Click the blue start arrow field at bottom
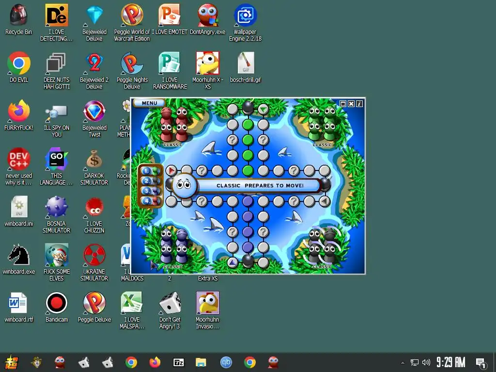This screenshot has width=496, height=372. 232,263
